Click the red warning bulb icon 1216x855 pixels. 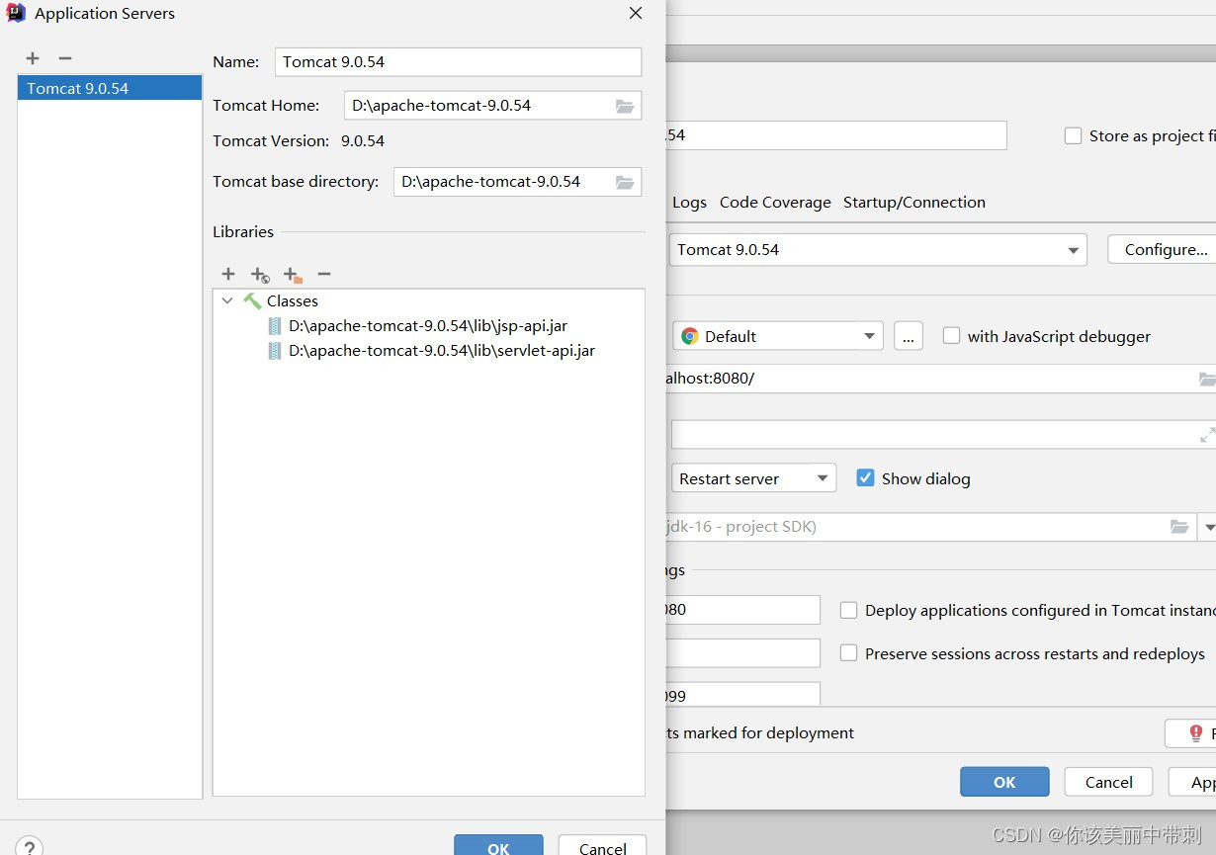tap(1196, 733)
